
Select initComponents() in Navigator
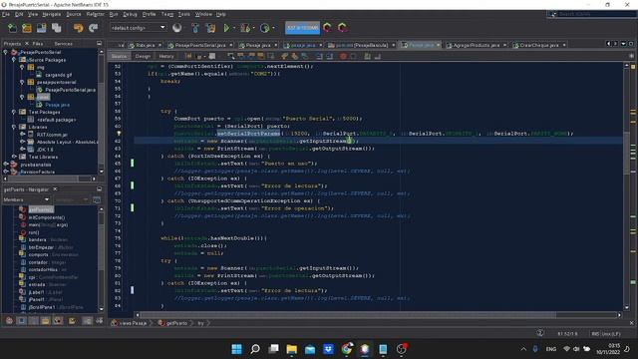[47, 217]
